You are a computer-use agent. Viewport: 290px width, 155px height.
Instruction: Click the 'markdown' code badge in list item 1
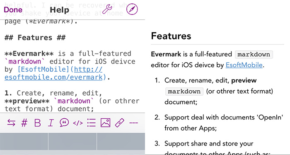(184, 91)
